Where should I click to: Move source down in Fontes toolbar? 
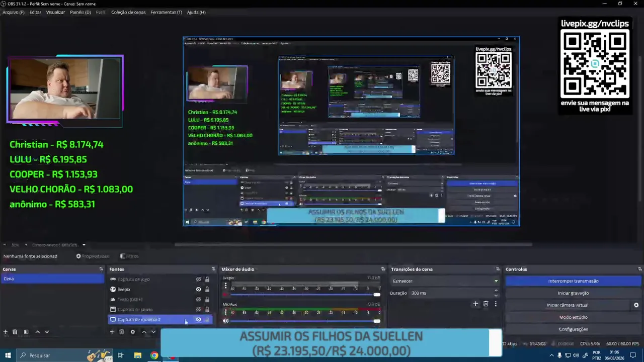[153, 332]
